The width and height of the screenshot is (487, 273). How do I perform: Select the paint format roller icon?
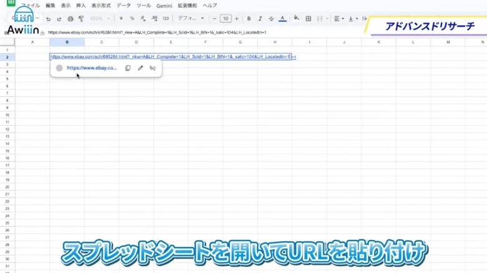81,19
